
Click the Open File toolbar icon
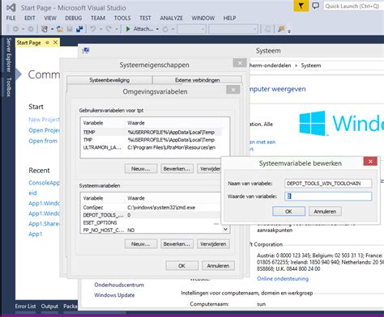60,29
